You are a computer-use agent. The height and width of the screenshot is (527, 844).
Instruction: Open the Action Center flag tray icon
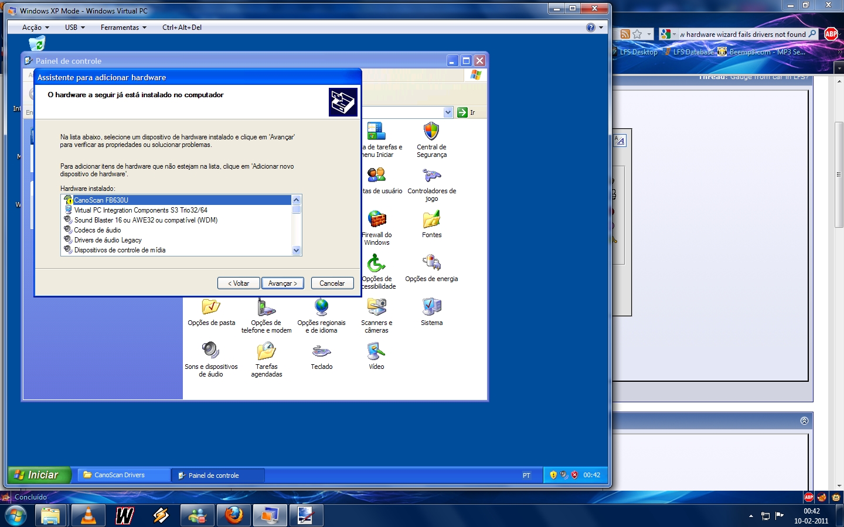pyautogui.click(x=780, y=516)
